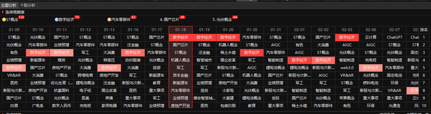Click highlighted 数字经济 under 01-18

181,37
